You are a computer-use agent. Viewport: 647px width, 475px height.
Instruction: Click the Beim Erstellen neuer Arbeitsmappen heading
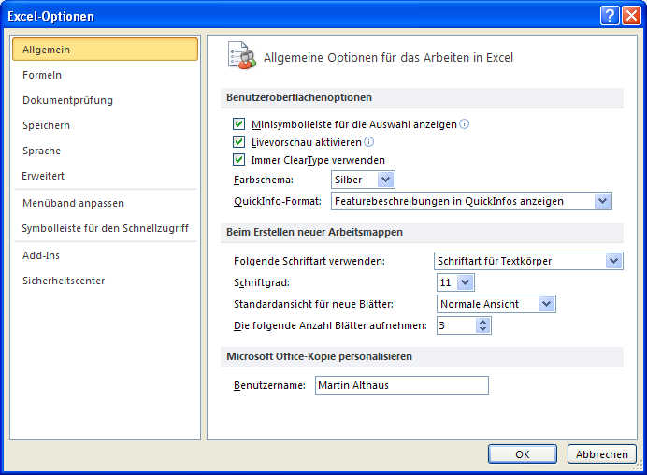coord(314,232)
